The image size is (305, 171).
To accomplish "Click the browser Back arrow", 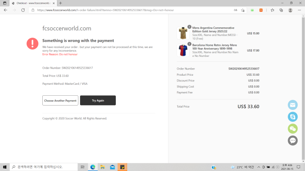I will [5, 10].
